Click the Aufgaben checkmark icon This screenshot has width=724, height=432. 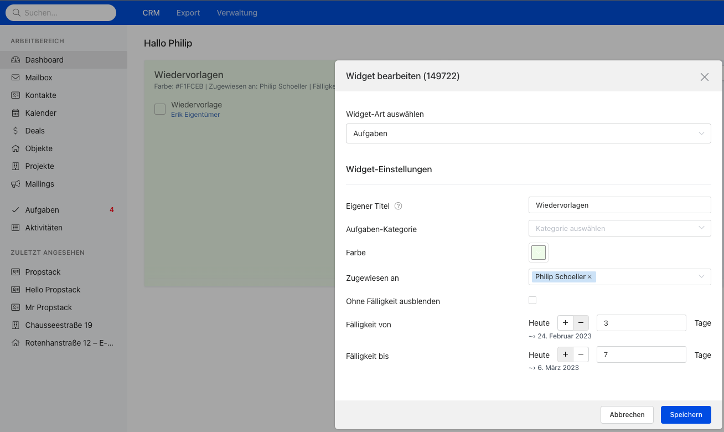coord(15,210)
